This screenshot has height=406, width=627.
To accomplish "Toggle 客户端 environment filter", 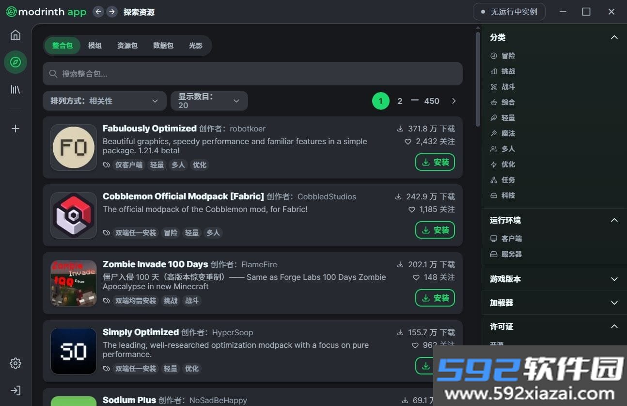I will click(x=506, y=239).
